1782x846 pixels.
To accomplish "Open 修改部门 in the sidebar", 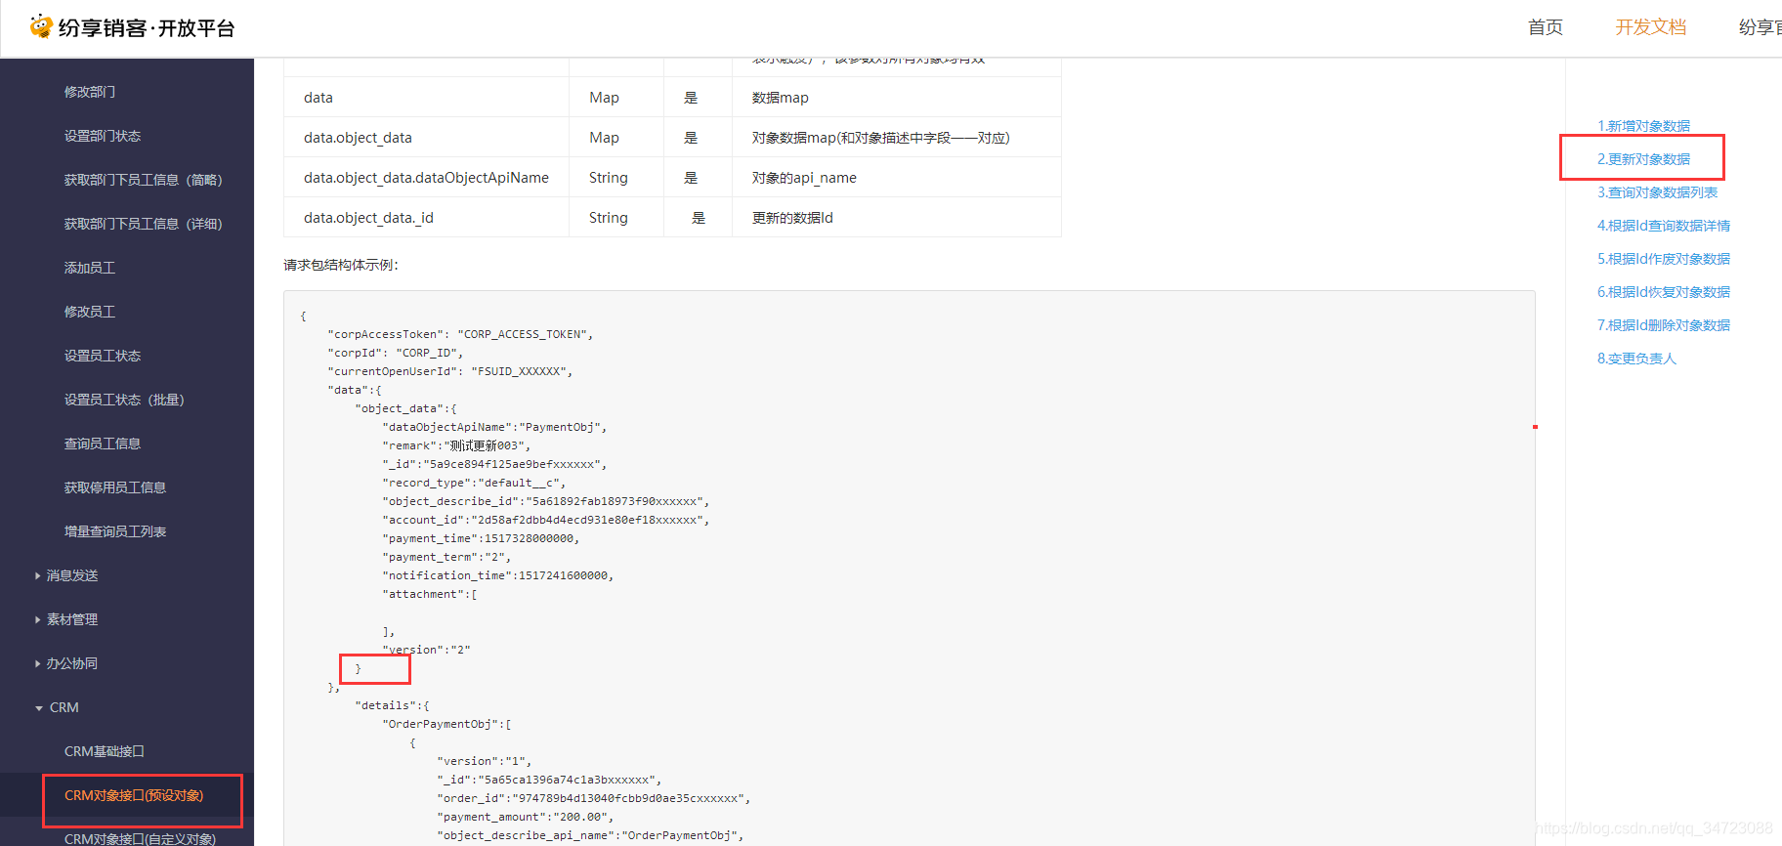I will tap(90, 92).
